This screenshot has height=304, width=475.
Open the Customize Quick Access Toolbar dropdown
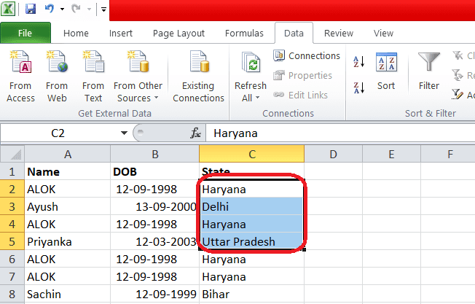click(x=103, y=9)
